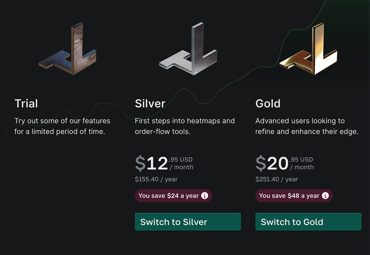Screen dimensions: 370x255
Task: Click the info icon beside $48 a year savings
Action: pyautogui.click(x=325, y=196)
